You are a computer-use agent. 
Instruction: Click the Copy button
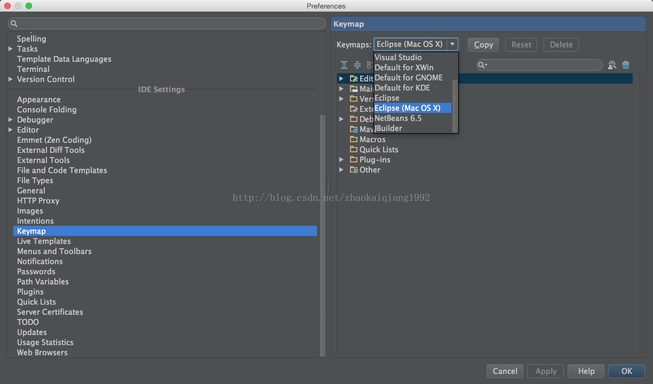(x=483, y=45)
